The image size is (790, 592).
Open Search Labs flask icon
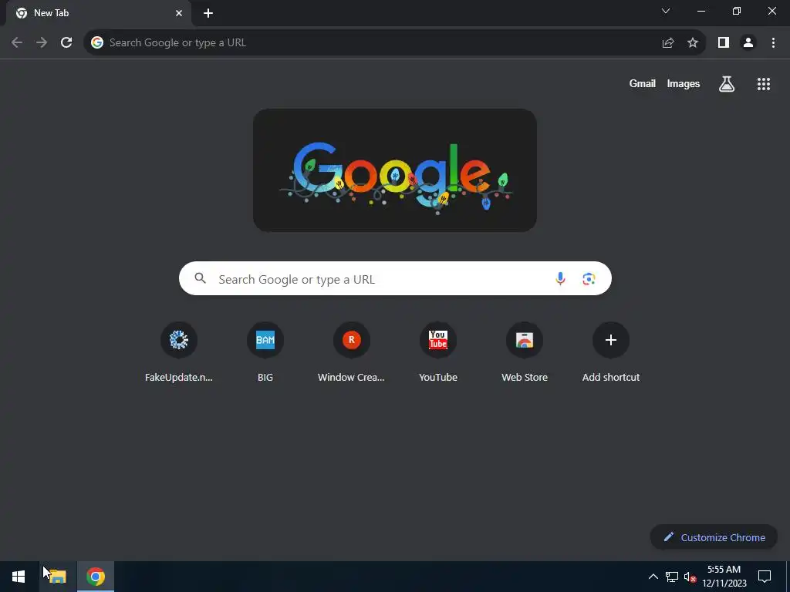(727, 84)
